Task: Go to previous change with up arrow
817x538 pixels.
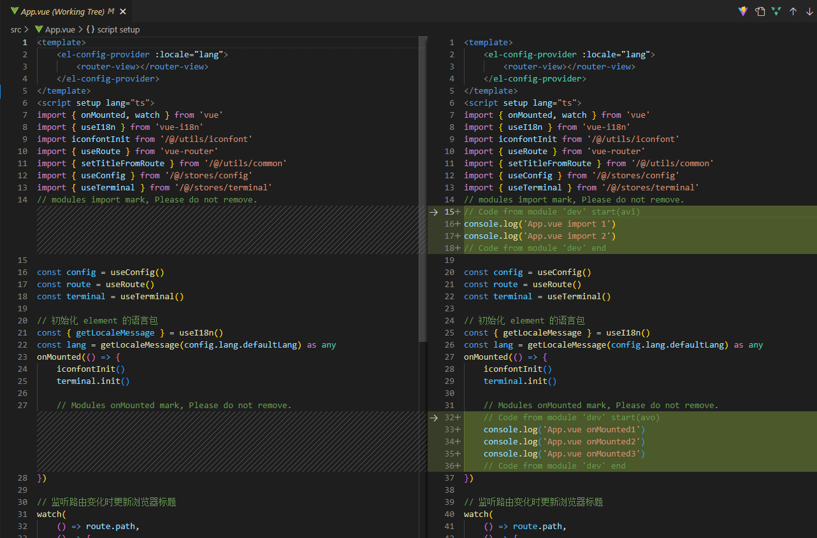Action: 793,11
